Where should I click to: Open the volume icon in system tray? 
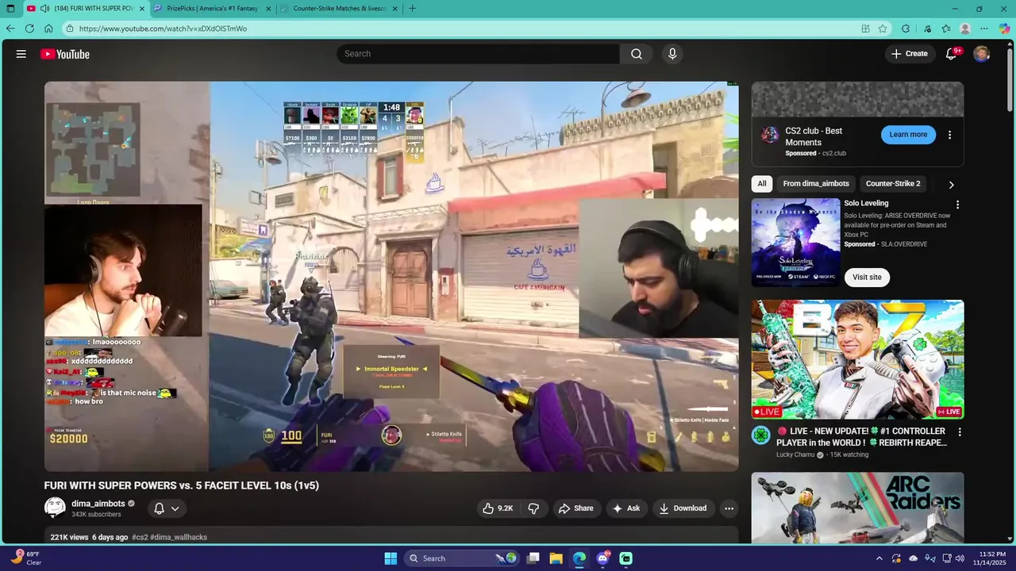961,558
